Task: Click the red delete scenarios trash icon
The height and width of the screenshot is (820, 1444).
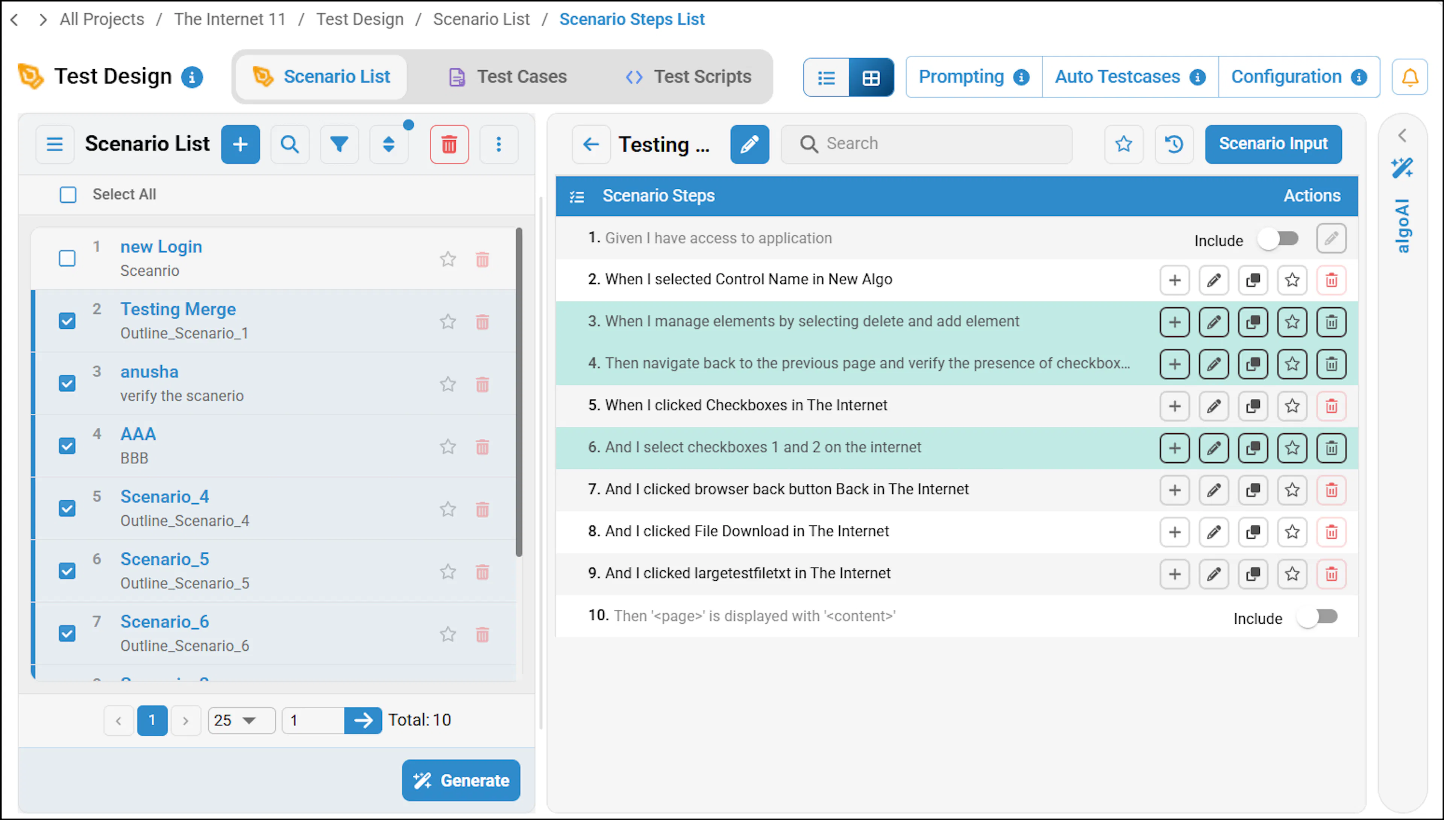Action: tap(449, 144)
